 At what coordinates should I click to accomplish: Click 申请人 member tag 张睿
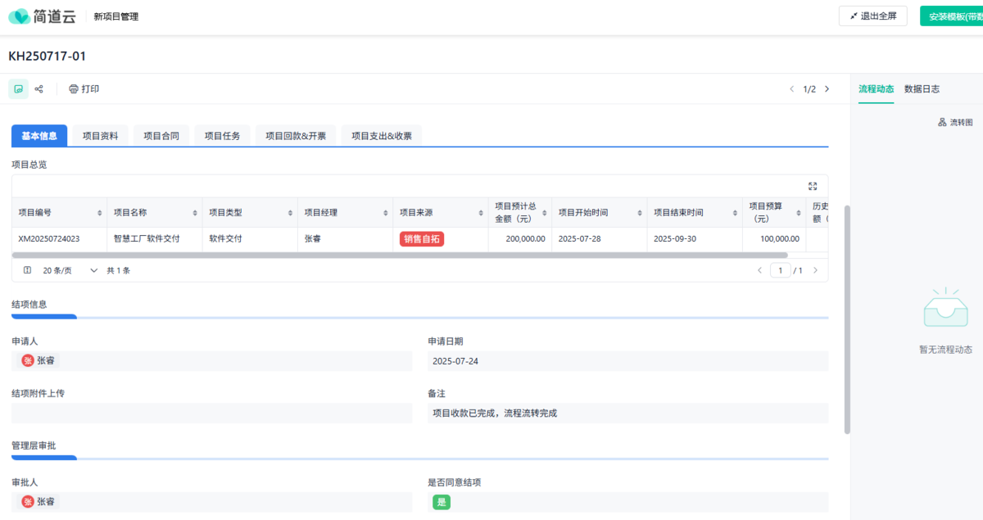tap(40, 360)
